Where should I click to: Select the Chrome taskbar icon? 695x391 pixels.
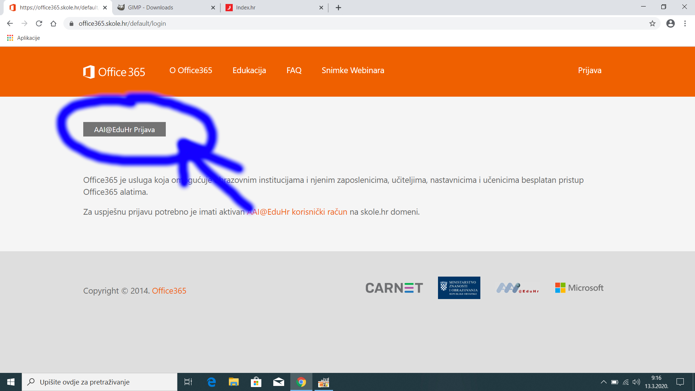point(301,382)
